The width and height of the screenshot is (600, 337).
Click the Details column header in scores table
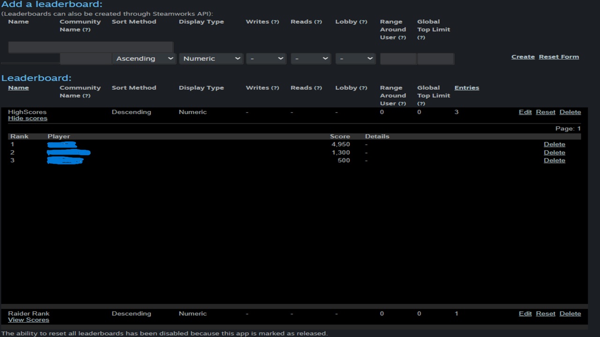click(377, 136)
